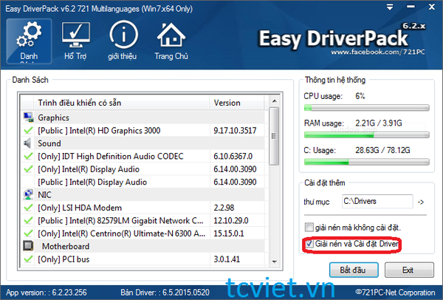This screenshot has width=443, height=300.
Task: Toggle checkmark for IDT High Definition Audio CODEC
Action: coord(28,156)
